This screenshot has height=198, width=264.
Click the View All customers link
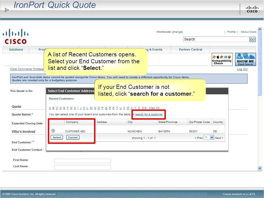pyautogui.click(x=154, y=108)
